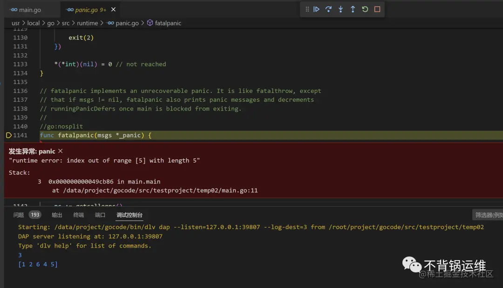Open the 问题 problems panel tab

(x=19, y=215)
